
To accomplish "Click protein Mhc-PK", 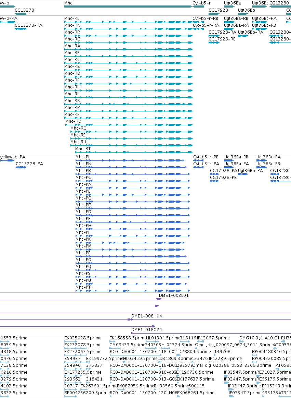I will point(83,239).
